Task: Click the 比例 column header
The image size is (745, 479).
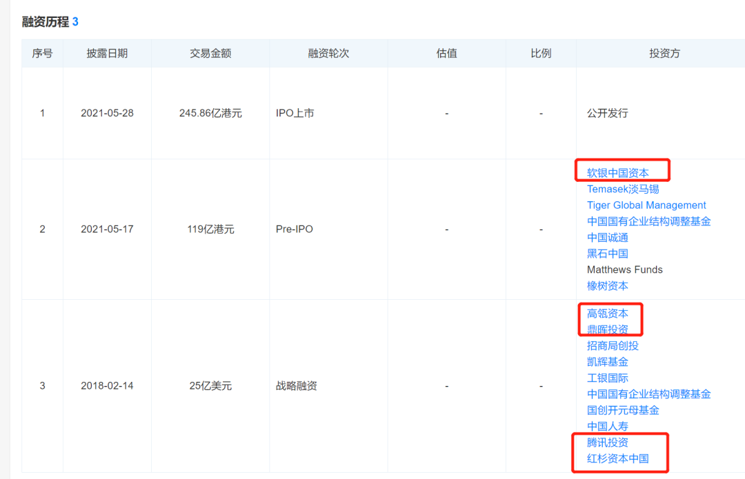Action: [x=541, y=53]
